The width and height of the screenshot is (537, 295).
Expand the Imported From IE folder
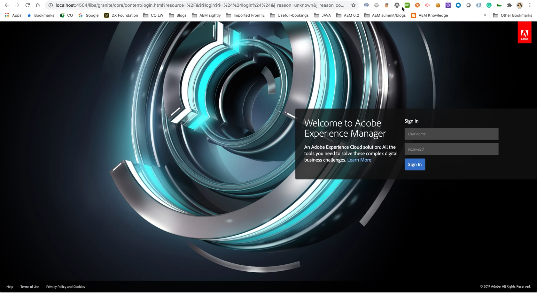(245, 15)
